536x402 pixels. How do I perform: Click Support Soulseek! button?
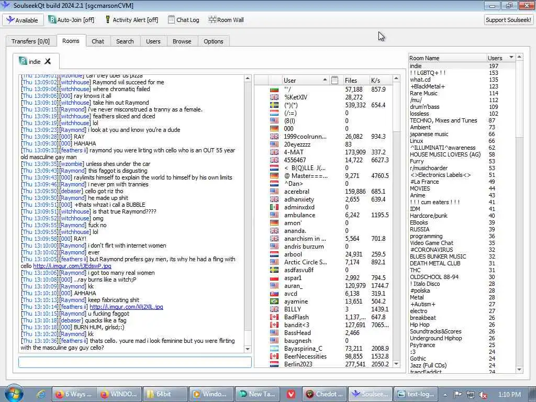click(508, 20)
